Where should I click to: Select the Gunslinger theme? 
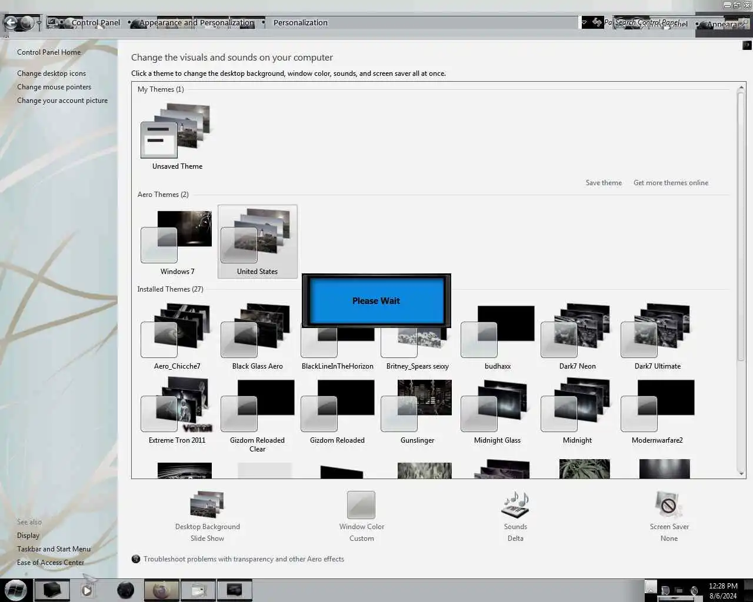(x=417, y=411)
